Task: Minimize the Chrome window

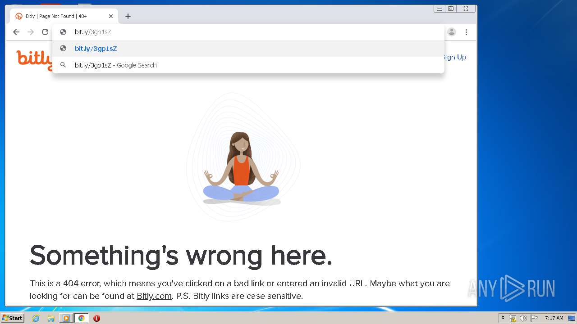Action: click(440, 9)
